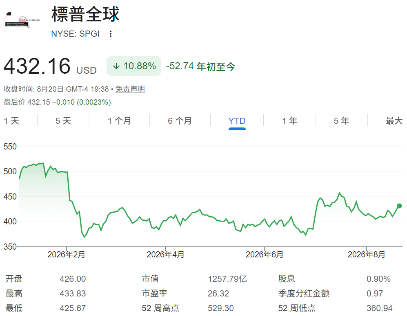Click the 开盘 value 426.00
This screenshot has width=407, height=316.
73,279
